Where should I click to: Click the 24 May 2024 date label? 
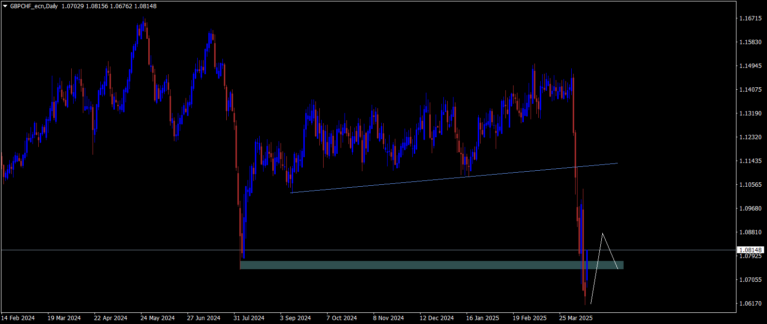tap(157, 318)
